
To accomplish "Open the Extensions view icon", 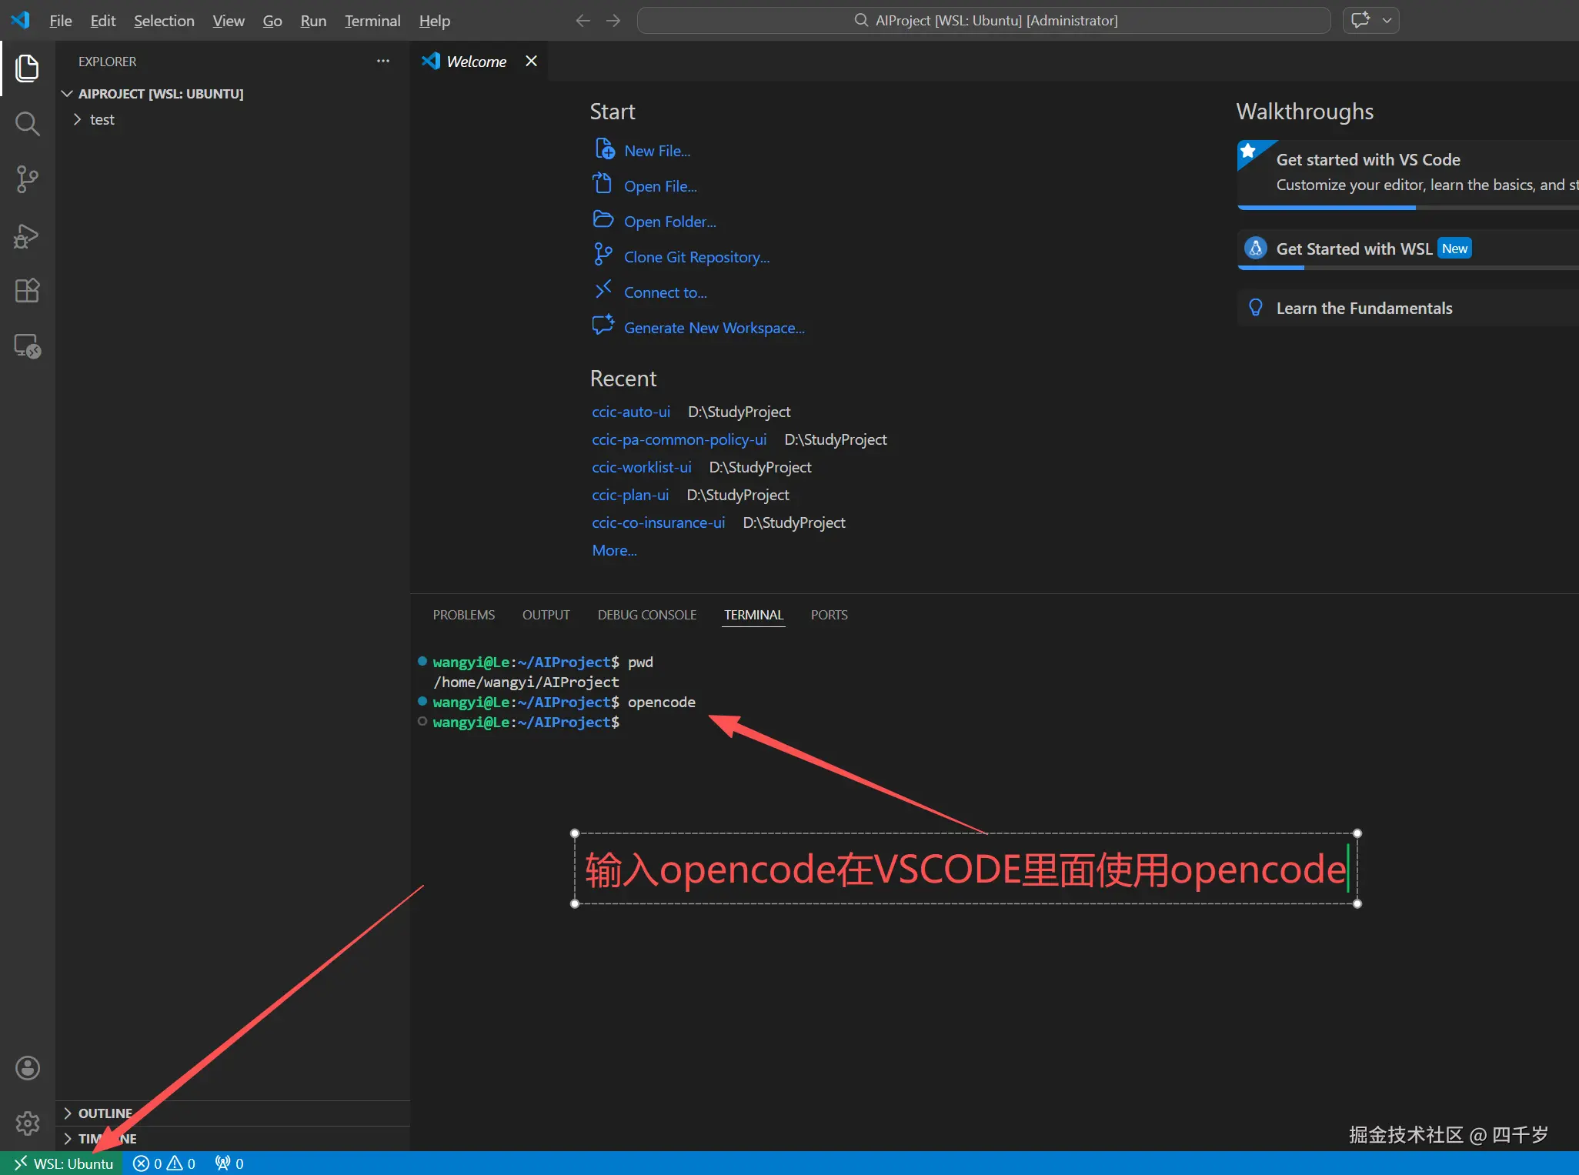I will tap(28, 290).
